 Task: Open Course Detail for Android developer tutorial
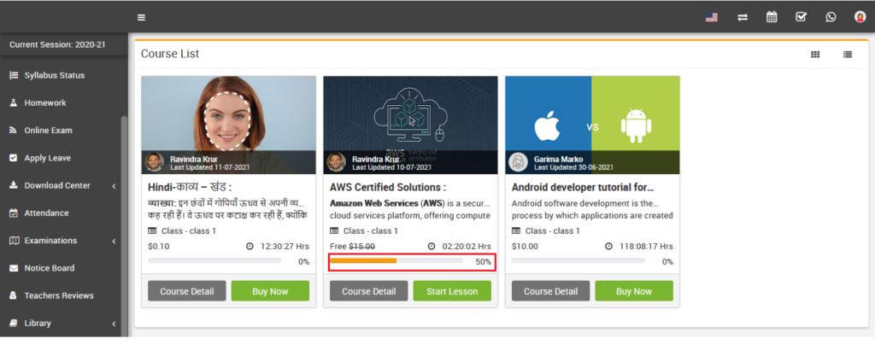(x=551, y=291)
